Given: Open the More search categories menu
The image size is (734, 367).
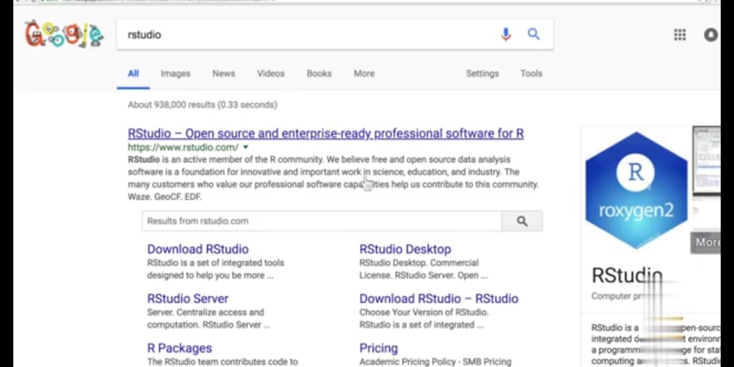Looking at the screenshot, I should pyautogui.click(x=364, y=73).
